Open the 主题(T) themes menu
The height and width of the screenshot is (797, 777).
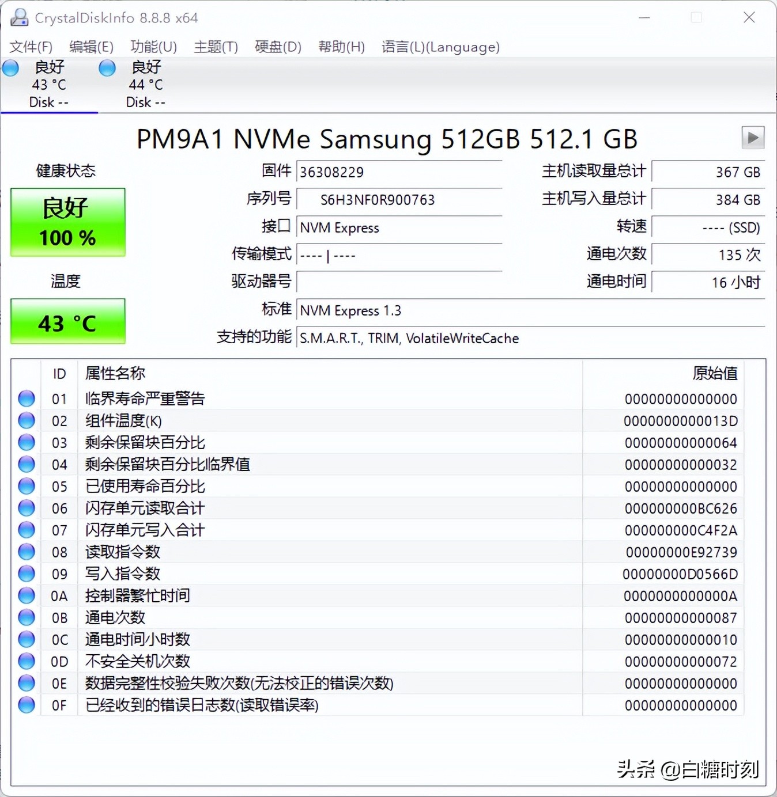[x=216, y=47]
